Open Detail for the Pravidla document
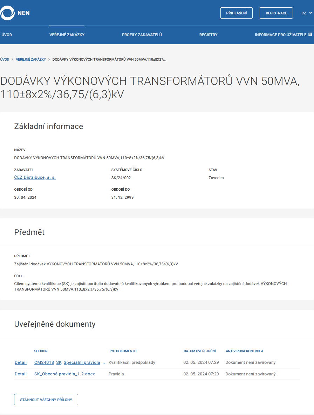314x415 pixels. click(x=20, y=374)
